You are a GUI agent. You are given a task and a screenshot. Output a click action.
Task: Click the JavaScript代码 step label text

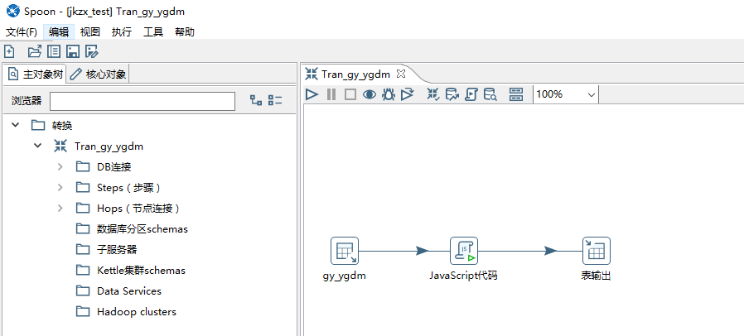(x=463, y=276)
